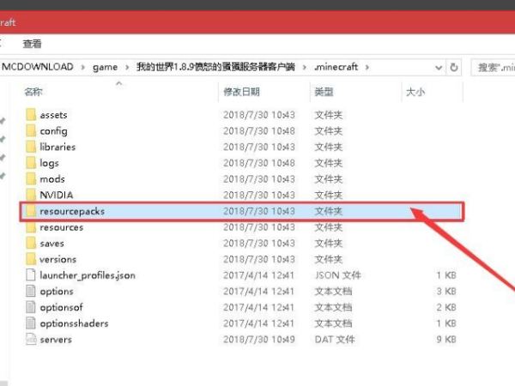Expand the chevron after MCDOWNLOAD breadcrumb
The height and width of the screenshot is (386, 515).
pos(82,67)
